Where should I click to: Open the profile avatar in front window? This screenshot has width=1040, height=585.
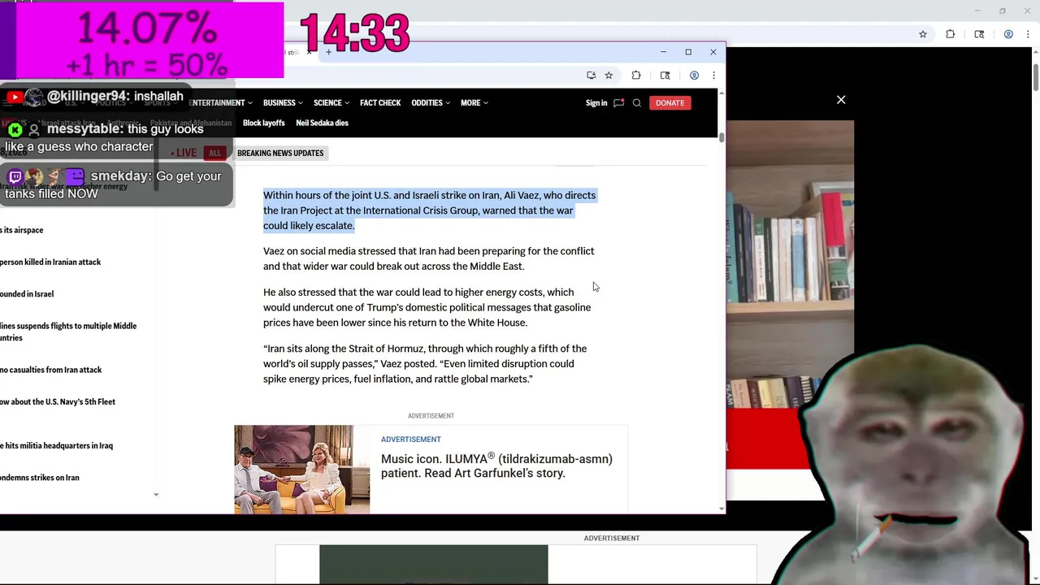point(694,76)
